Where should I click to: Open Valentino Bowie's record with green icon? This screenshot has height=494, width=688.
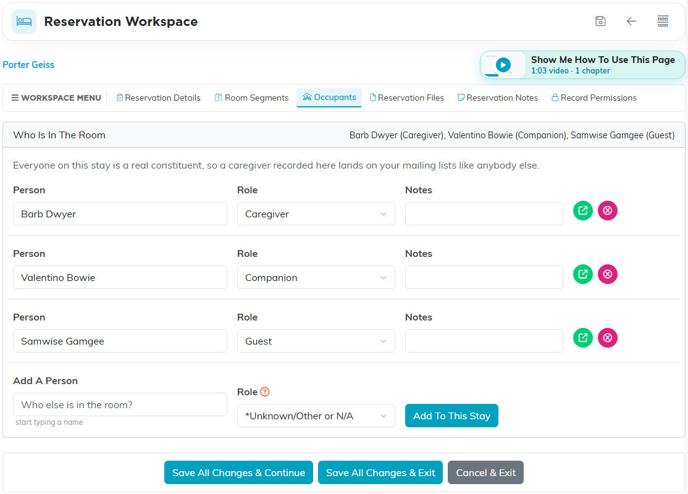582,274
